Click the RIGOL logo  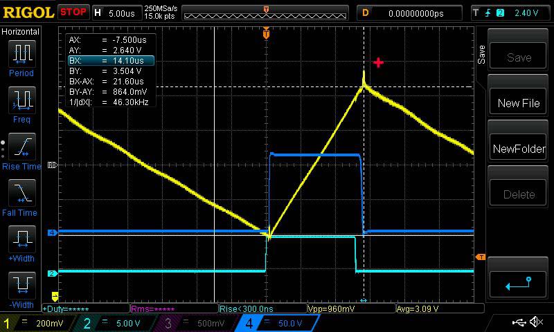28,12
